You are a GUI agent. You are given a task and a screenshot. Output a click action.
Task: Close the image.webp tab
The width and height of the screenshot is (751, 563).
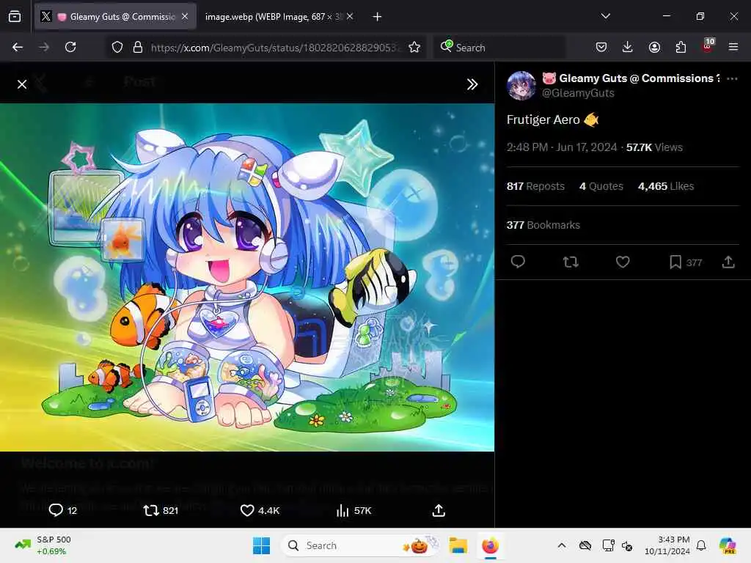tap(350, 16)
